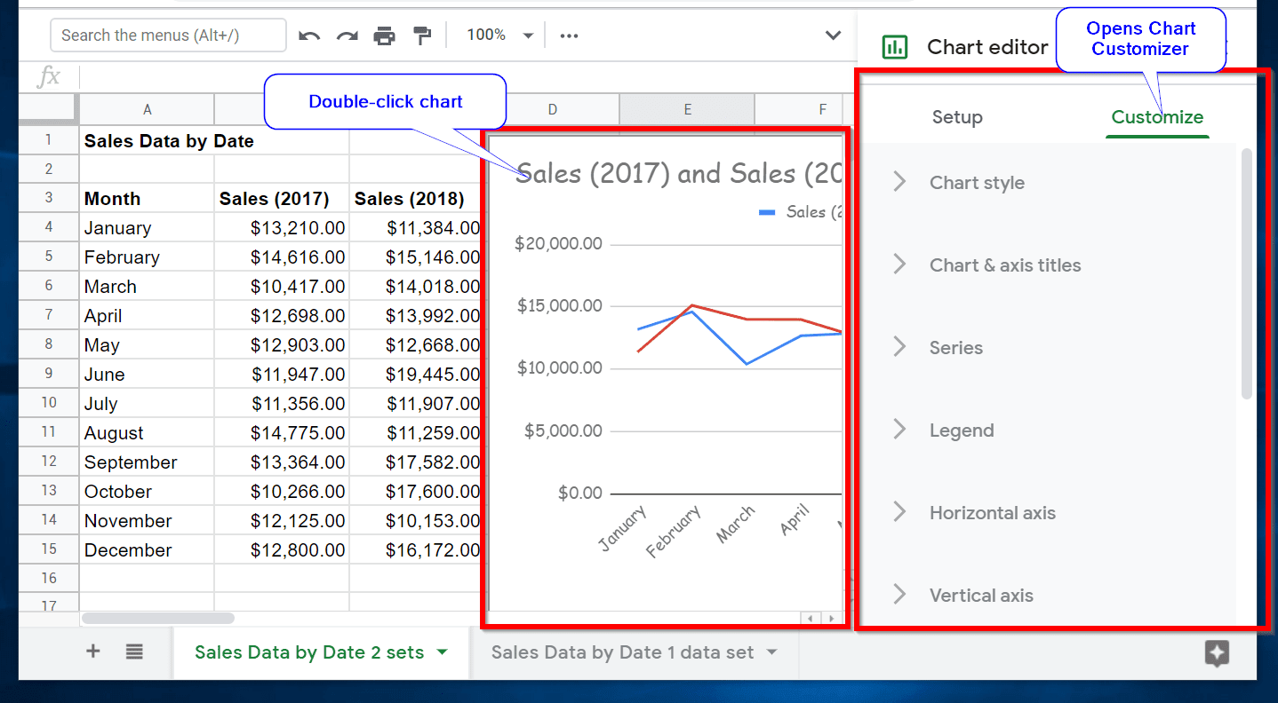Undo the last action

[x=308, y=35]
